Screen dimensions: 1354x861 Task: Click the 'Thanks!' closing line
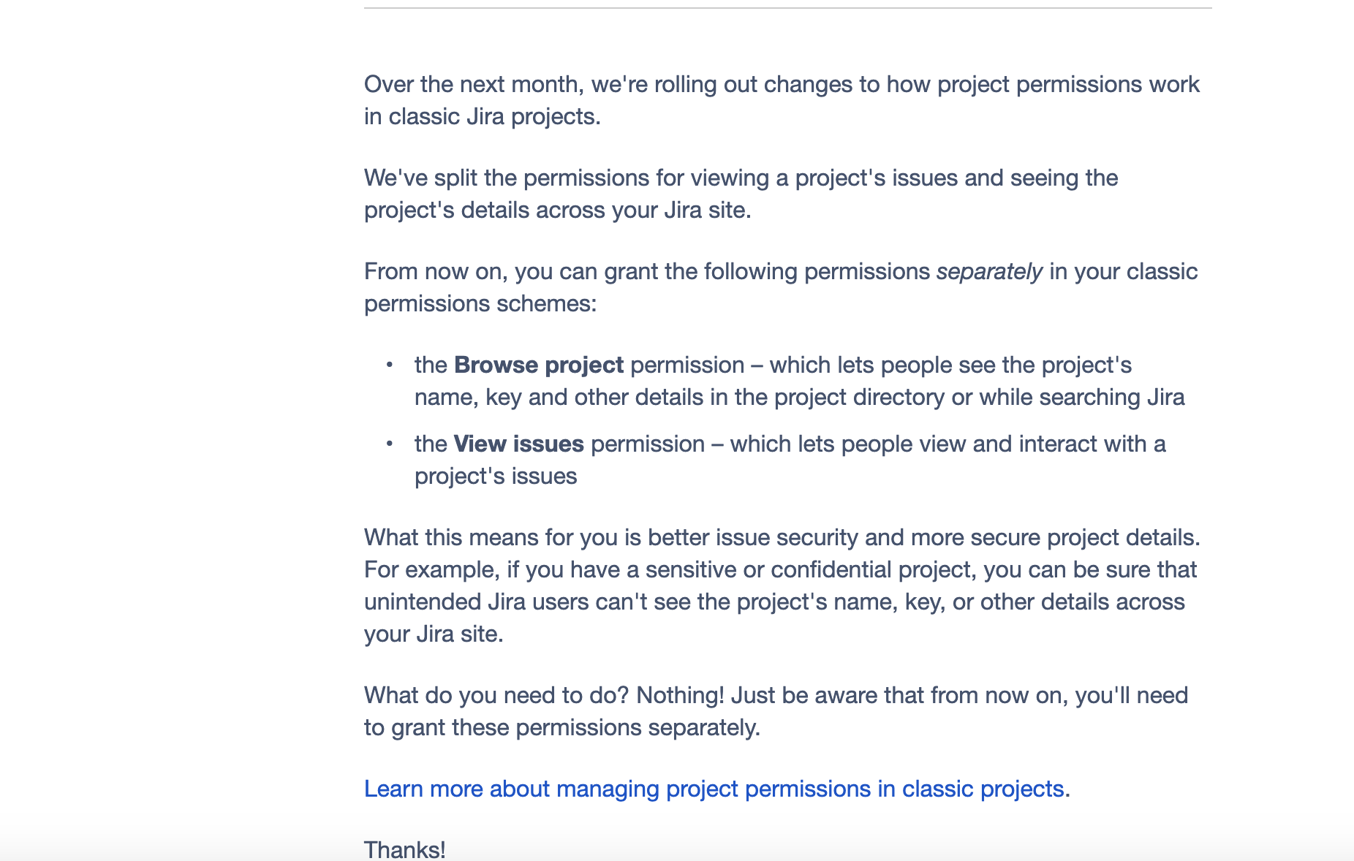point(405,849)
